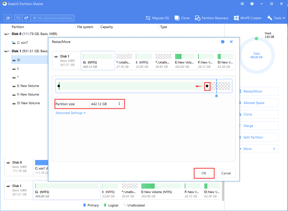Expand the Tools dropdown menu
288x211 pixels.
point(276,18)
